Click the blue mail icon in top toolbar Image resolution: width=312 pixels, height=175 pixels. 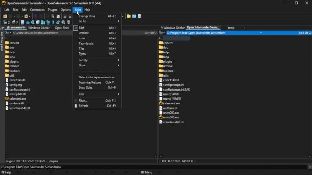[x=134, y=16]
